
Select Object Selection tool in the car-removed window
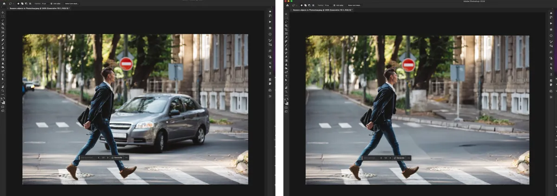point(286,26)
